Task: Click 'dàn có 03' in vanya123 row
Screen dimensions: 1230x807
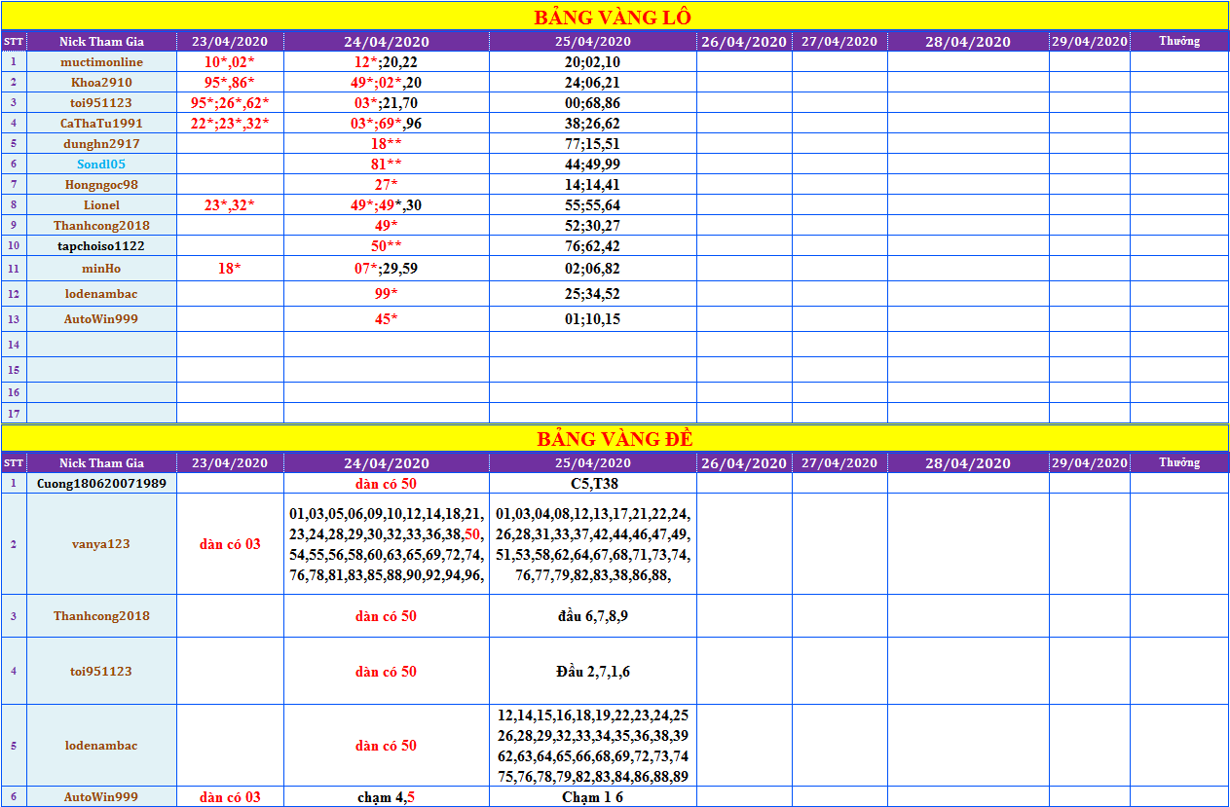Action: click(x=230, y=544)
